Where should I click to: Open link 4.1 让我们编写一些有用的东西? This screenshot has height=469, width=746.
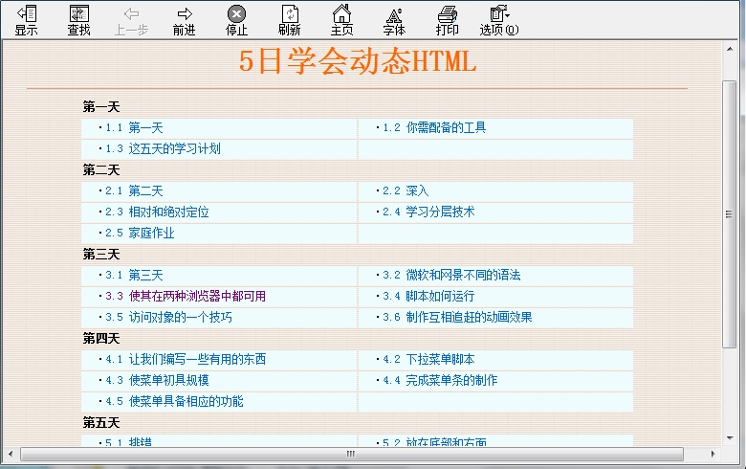click(x=186, y=359)
